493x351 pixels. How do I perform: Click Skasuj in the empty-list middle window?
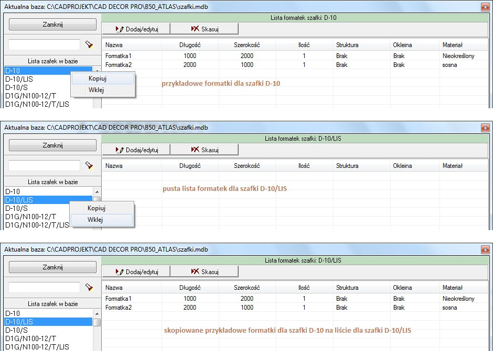205,150
